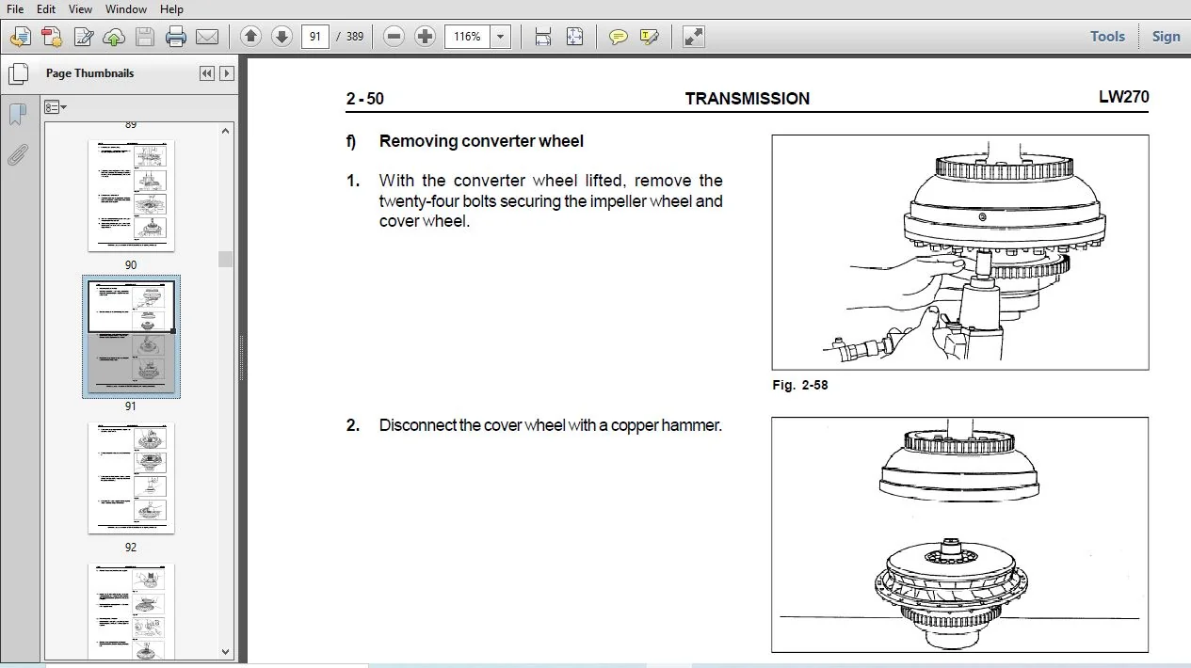
Task: Click thumbnails scrollbar down arrow
Action: 225,651
